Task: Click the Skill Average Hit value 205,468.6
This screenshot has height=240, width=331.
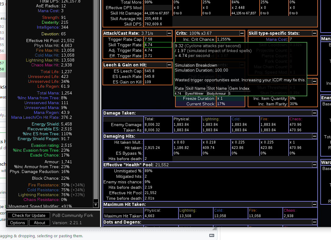Action: [x=153, y=19]
